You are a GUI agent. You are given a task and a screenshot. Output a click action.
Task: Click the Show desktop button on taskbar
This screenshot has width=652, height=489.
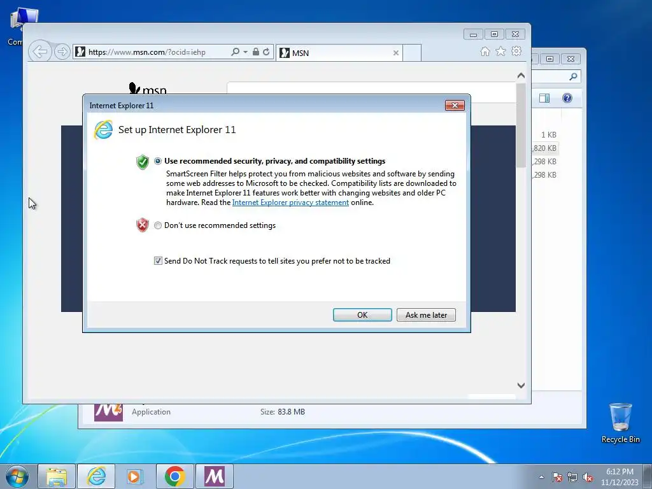coord(648,476)
